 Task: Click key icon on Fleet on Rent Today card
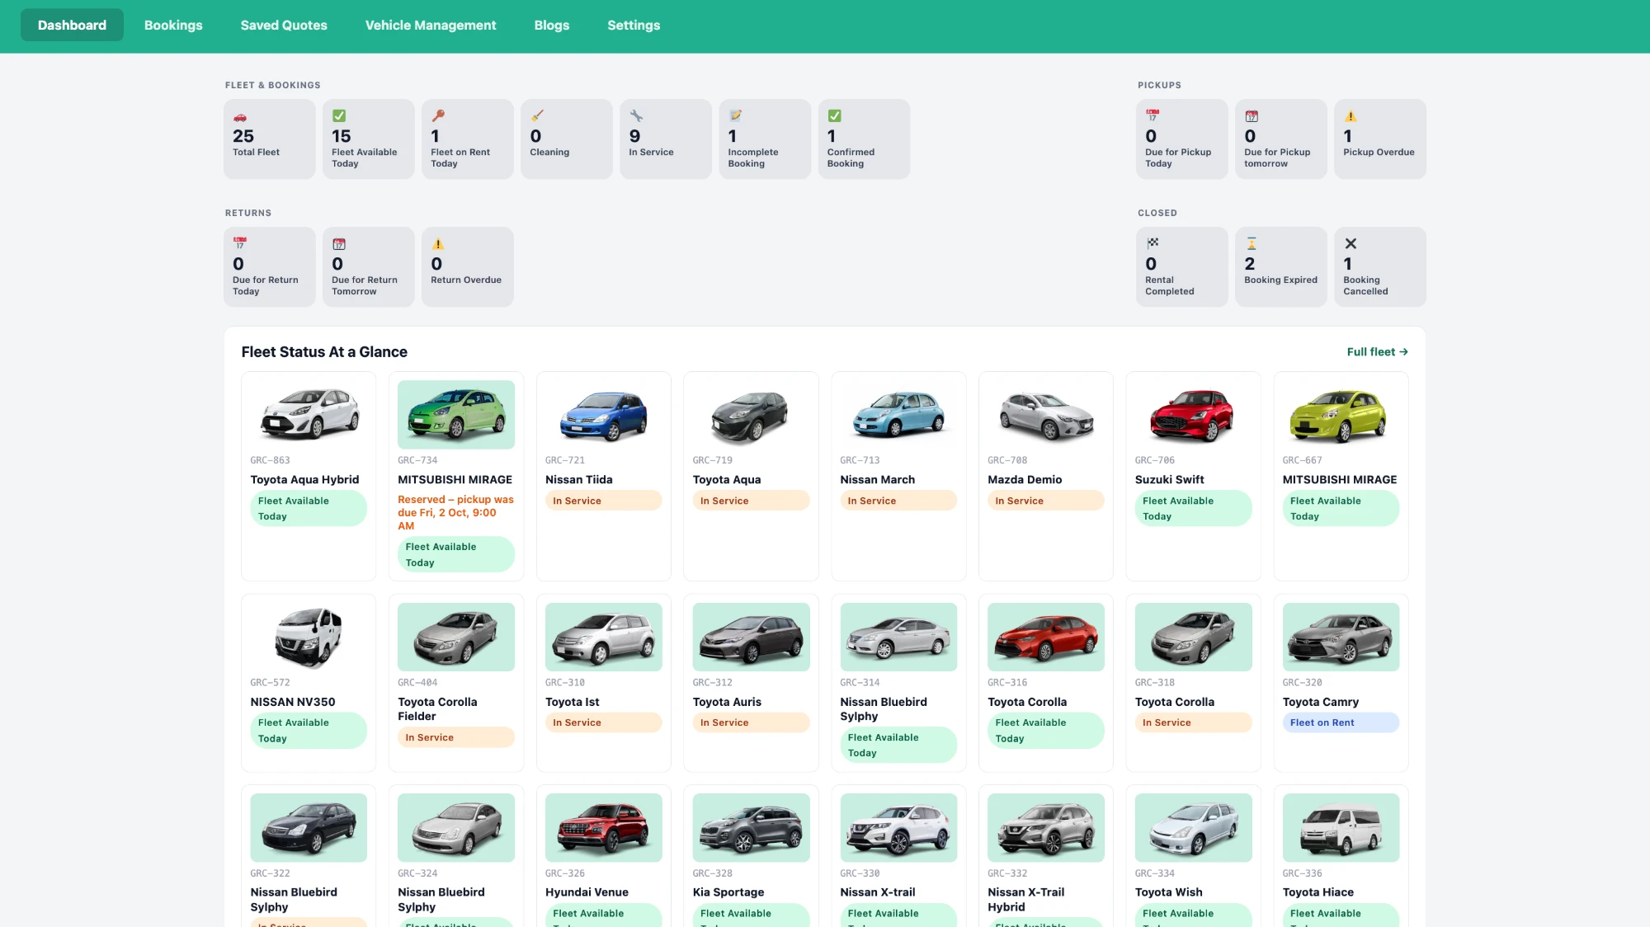(x=438, y=116)
